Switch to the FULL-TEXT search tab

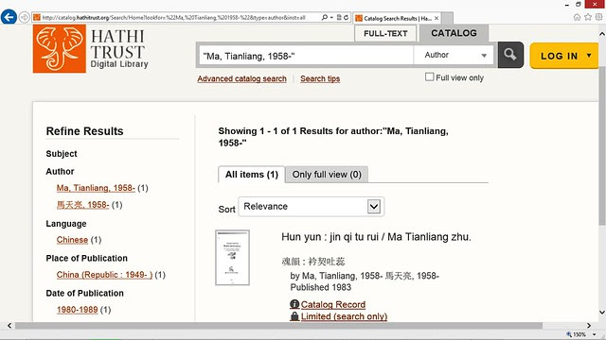385,33
